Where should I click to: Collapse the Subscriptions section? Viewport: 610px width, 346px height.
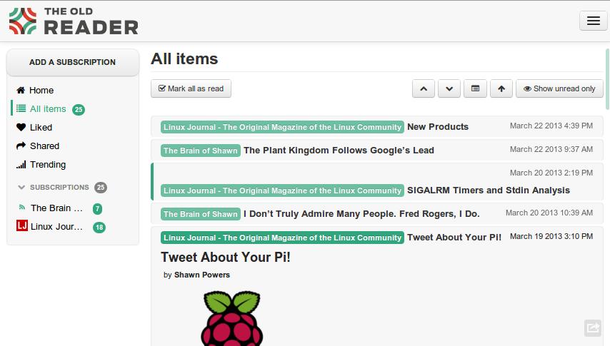coord(21,188)
